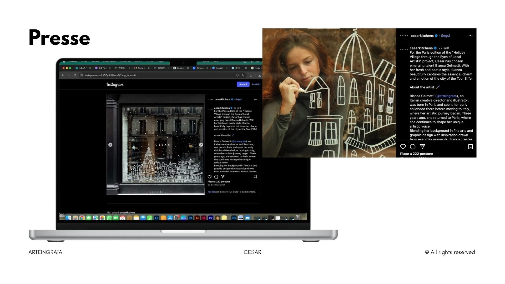Bookmark page with Chrome star icon

click(x=243, y=75)
